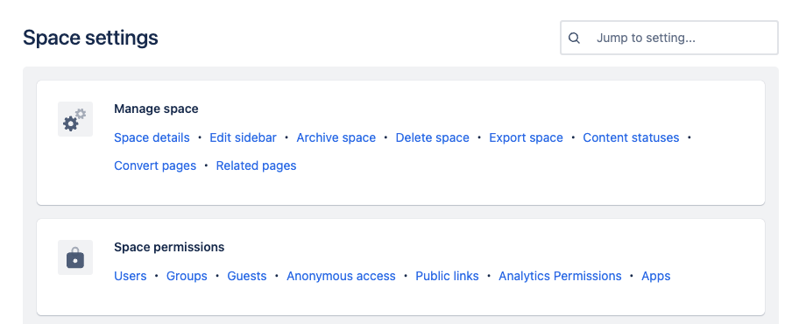This screenshot has width=792, height=324.
Task: Click the search magnifier icon
Action: pos(574,38)
